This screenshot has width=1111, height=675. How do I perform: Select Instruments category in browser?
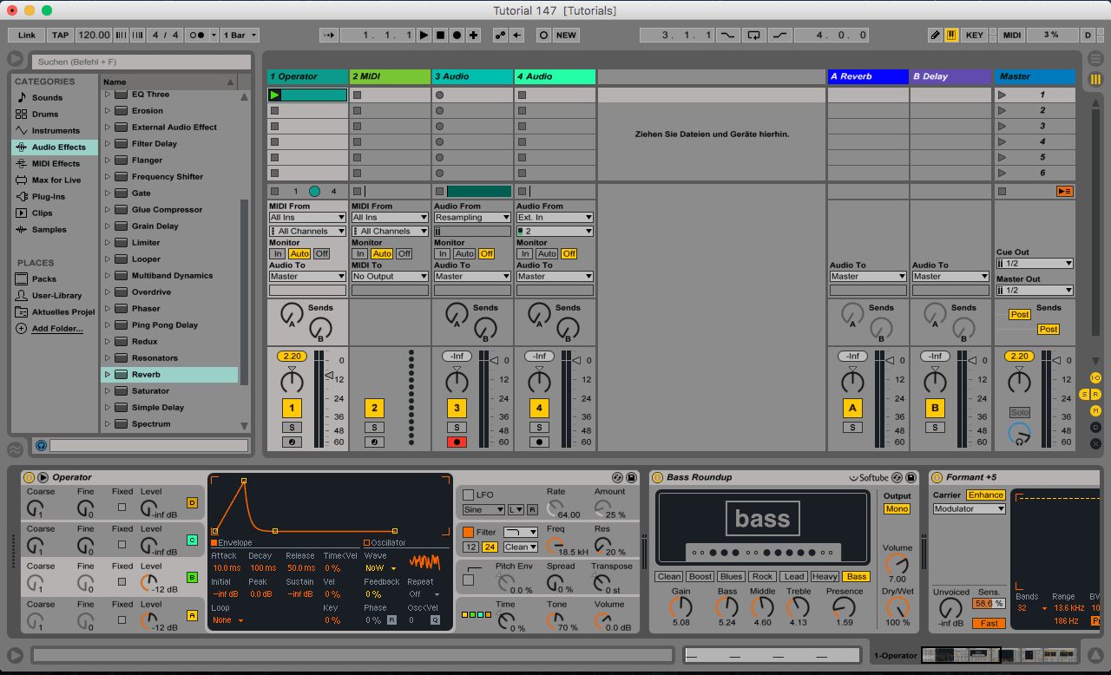(x=56, y=131)
